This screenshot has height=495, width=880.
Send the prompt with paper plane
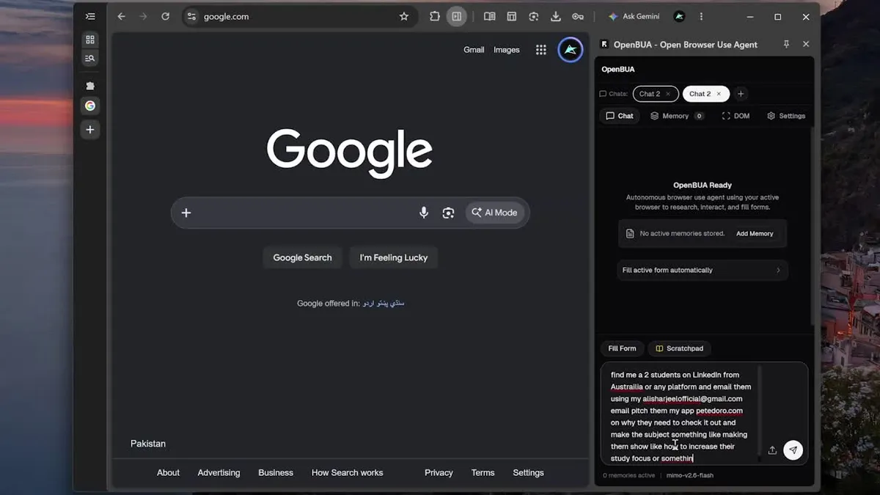click(793, 450)
